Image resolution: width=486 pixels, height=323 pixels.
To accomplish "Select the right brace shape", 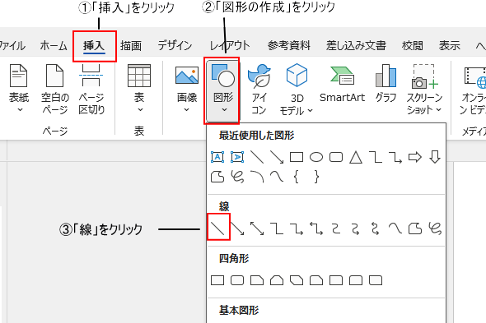I will [x=316, y=177].
